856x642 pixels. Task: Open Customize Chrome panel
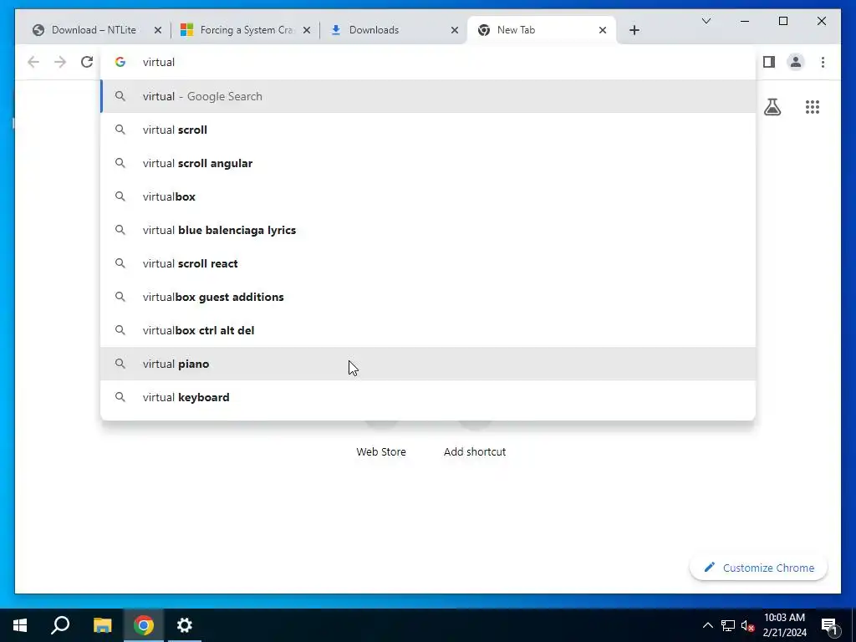pos(759,568)
